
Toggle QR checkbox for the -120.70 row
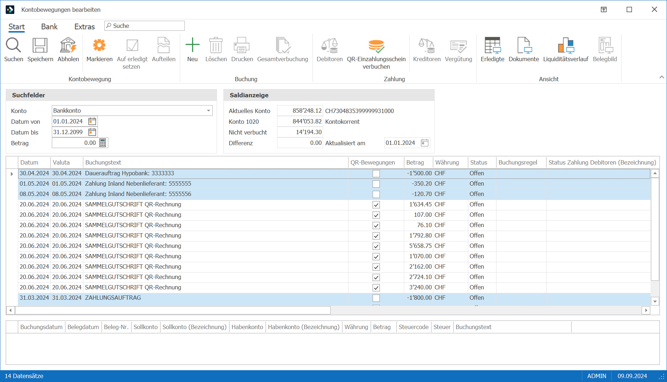pyautogui.click(x=376, y=194)
